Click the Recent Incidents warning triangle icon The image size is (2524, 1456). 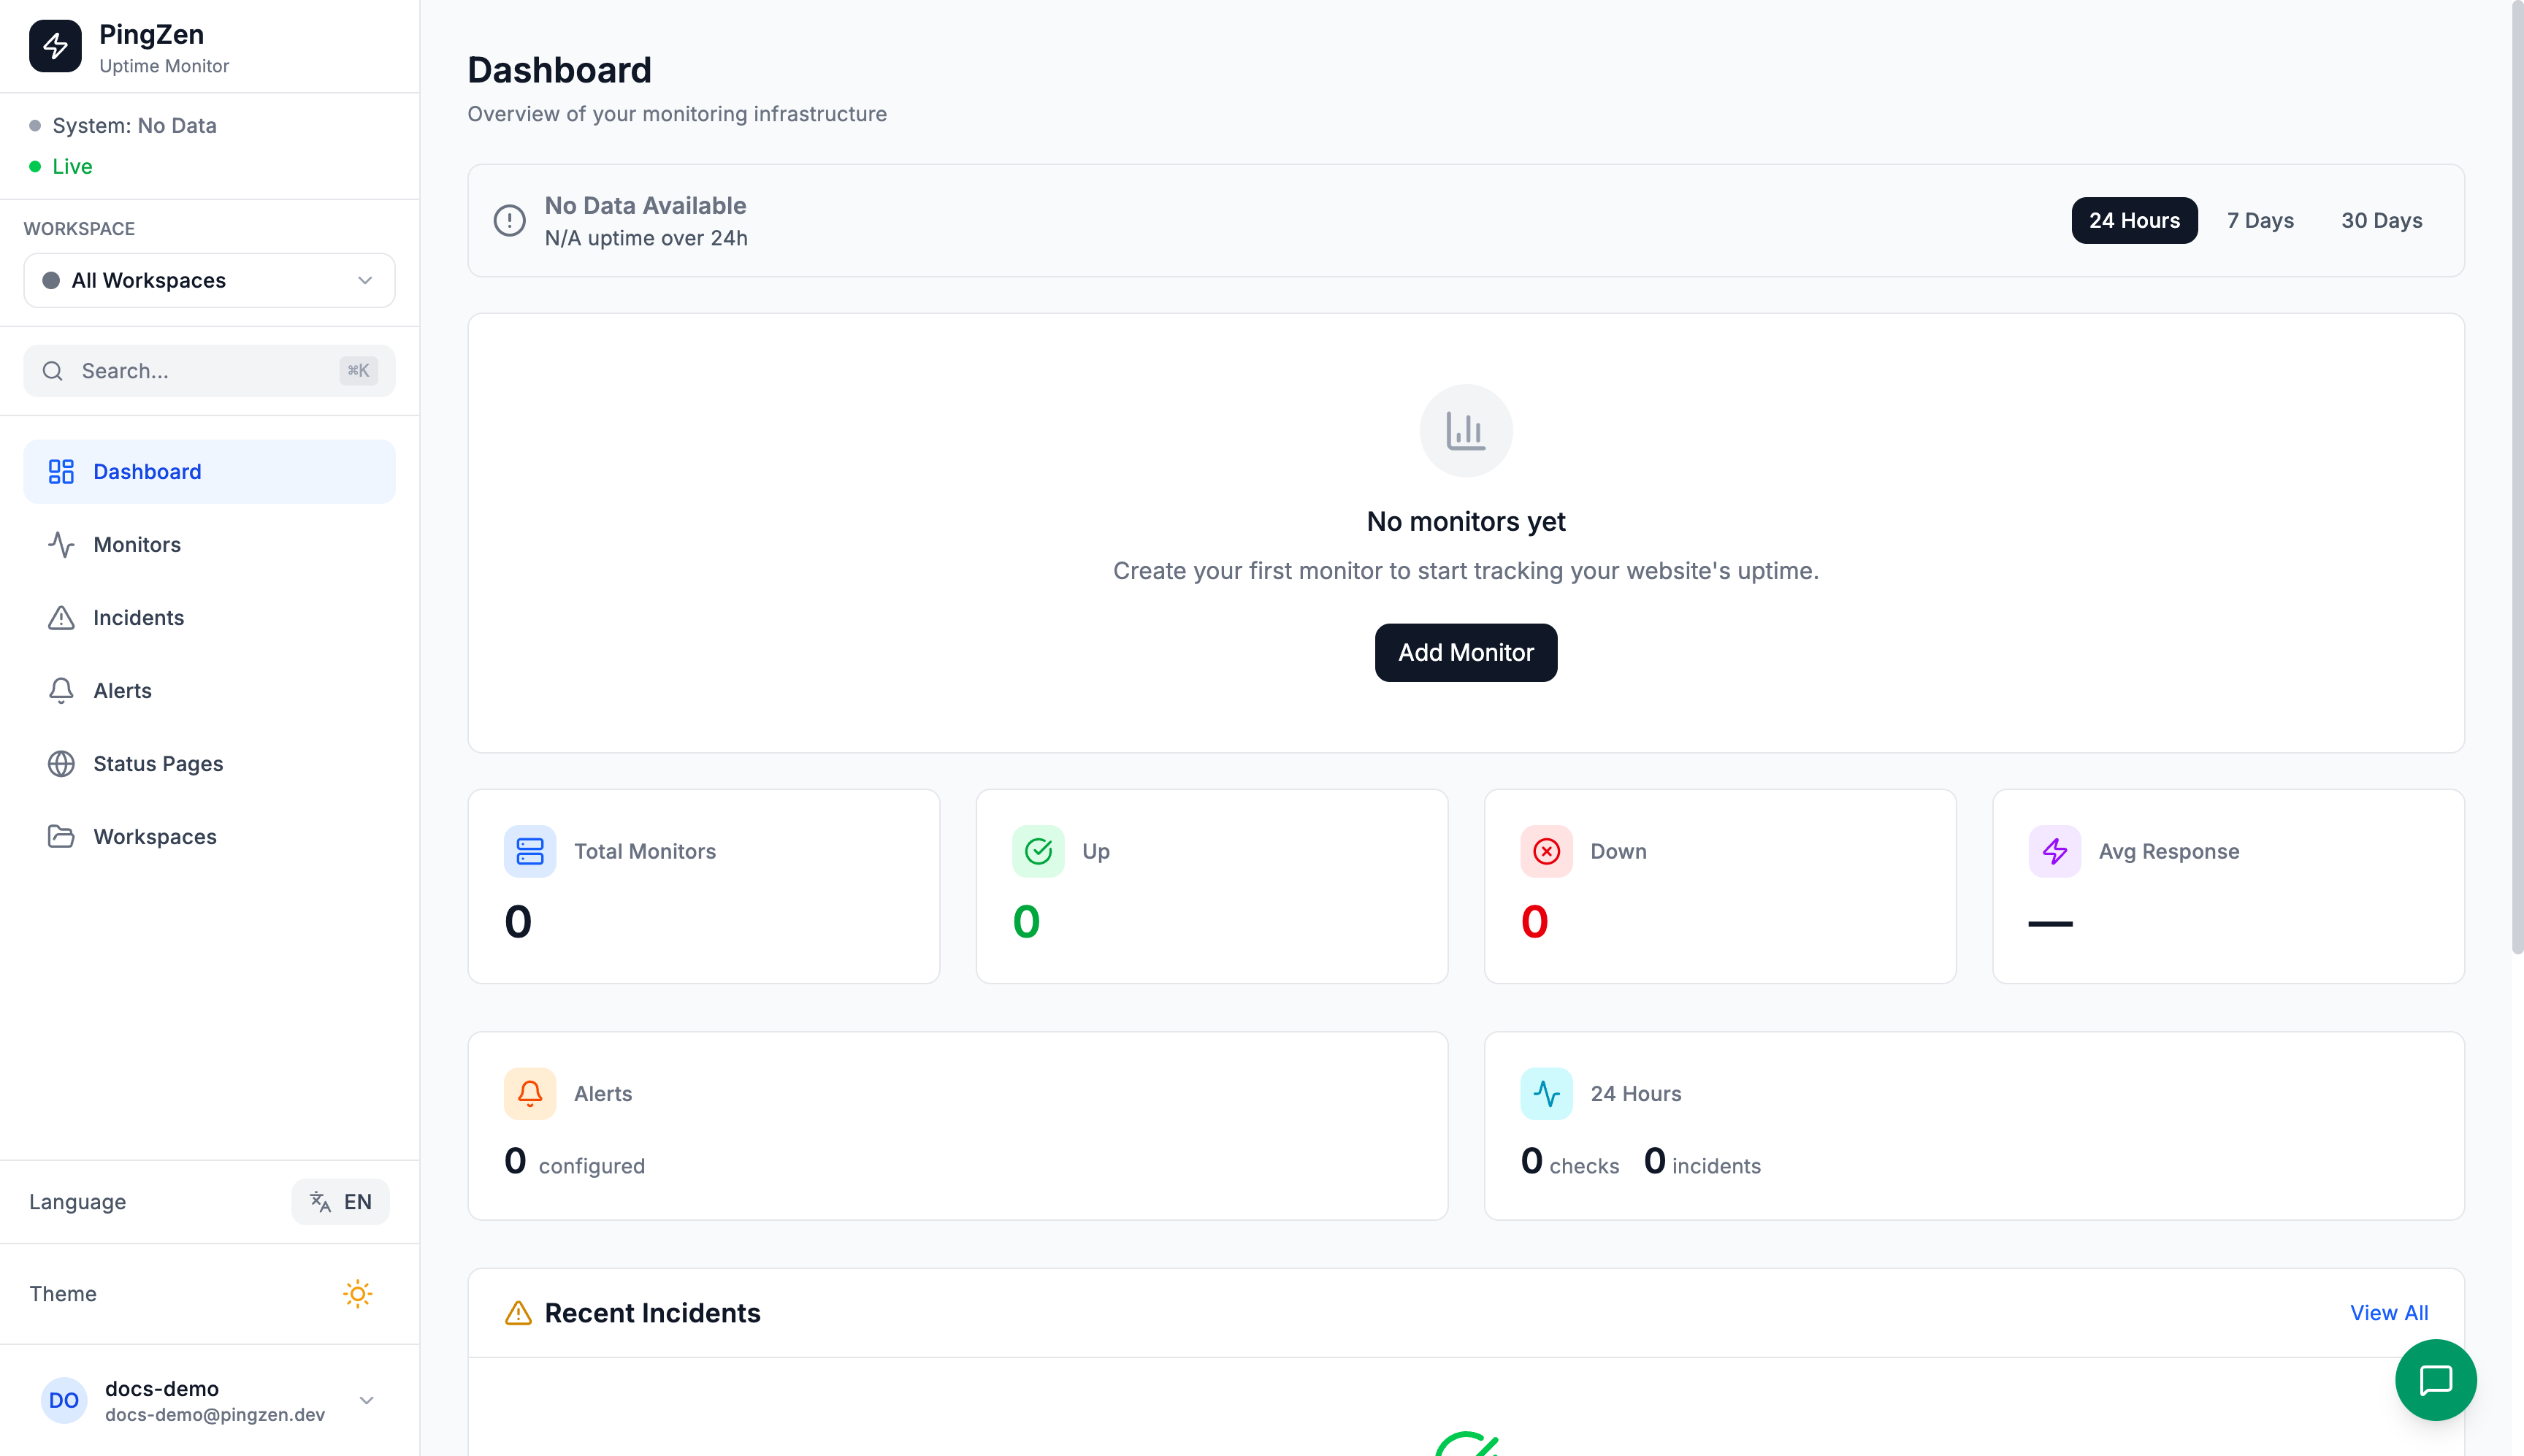point(518,1312)
